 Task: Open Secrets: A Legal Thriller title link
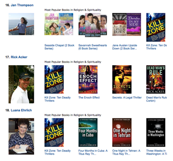(x=127, y=97)
